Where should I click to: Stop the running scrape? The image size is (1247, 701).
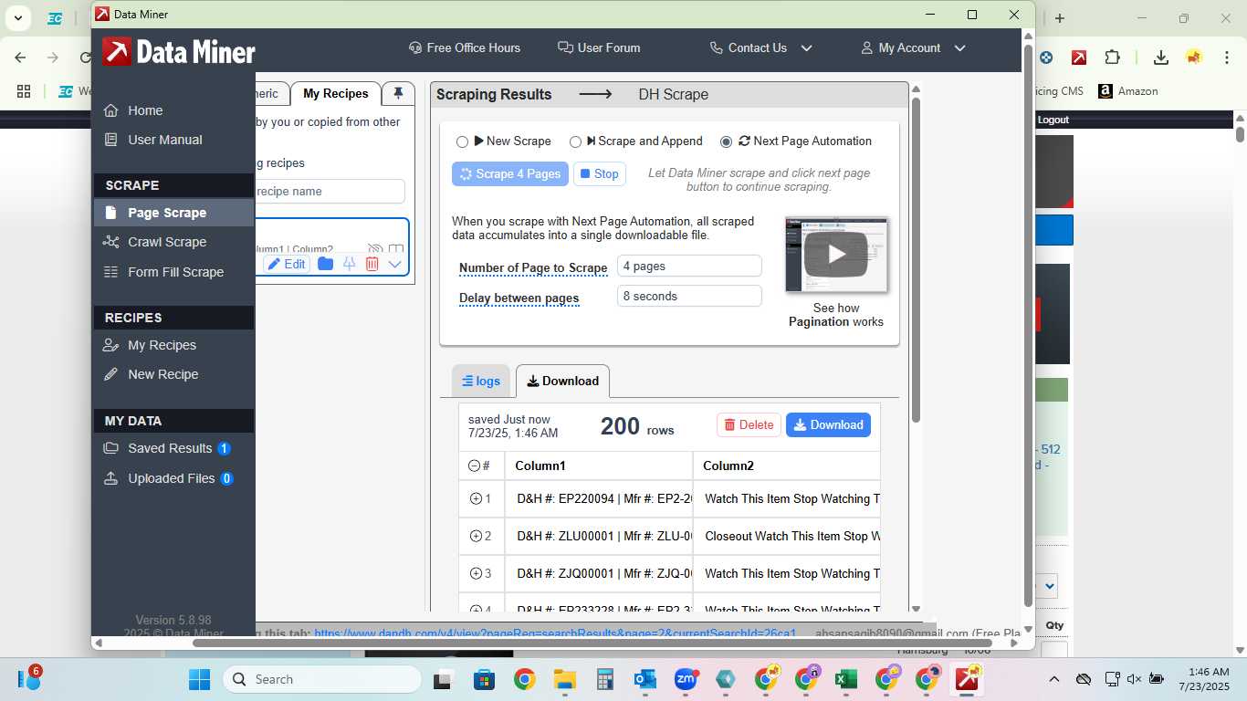coord(600,173)
